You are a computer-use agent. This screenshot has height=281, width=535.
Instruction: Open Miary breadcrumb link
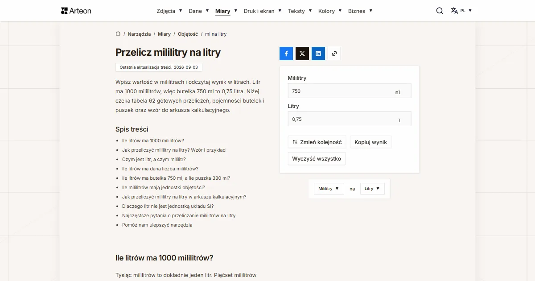click(x=164, y=34)
